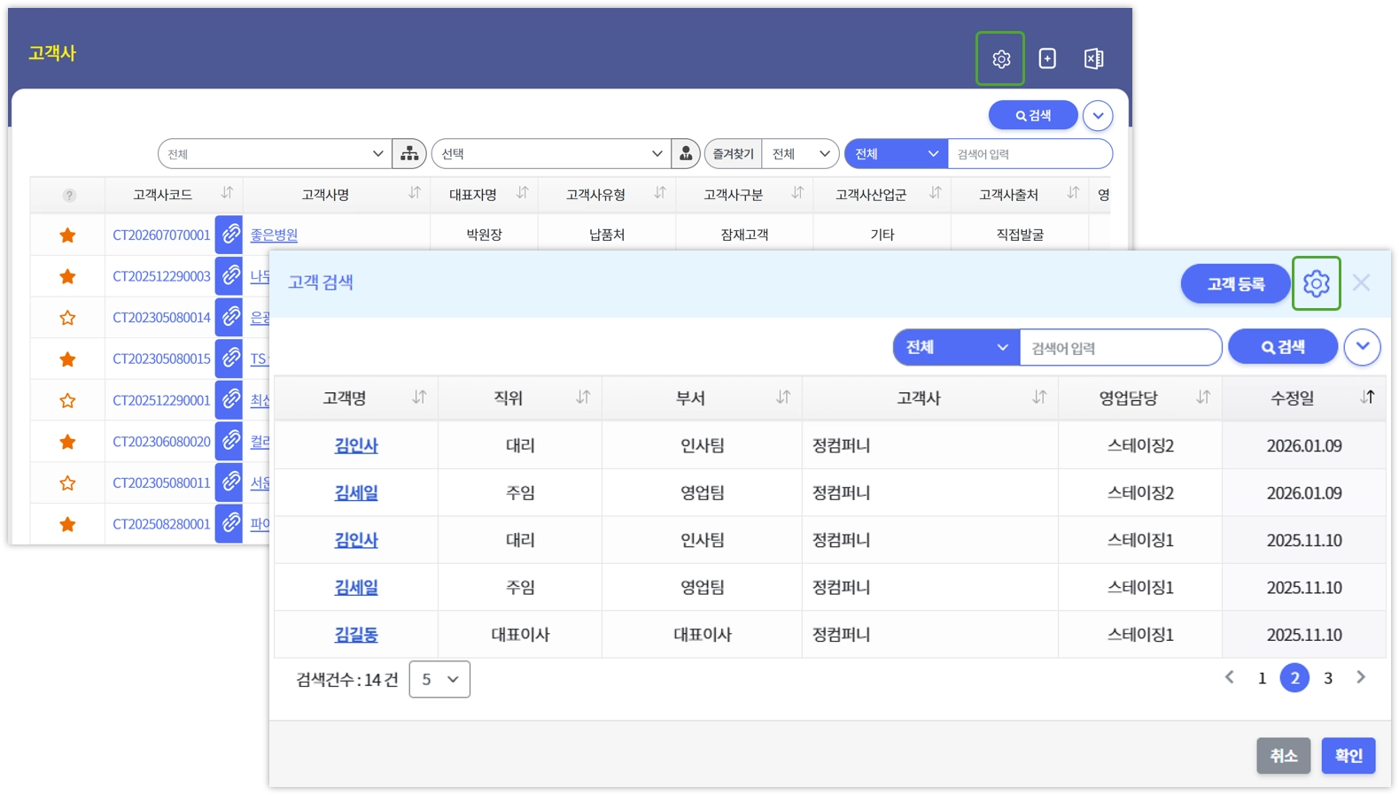Click 고객 등록 button
Screen dimensions: 1399x795
tap(1235, 283)
